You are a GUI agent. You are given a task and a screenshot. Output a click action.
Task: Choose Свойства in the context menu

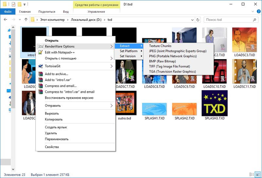tap(52, 147)
